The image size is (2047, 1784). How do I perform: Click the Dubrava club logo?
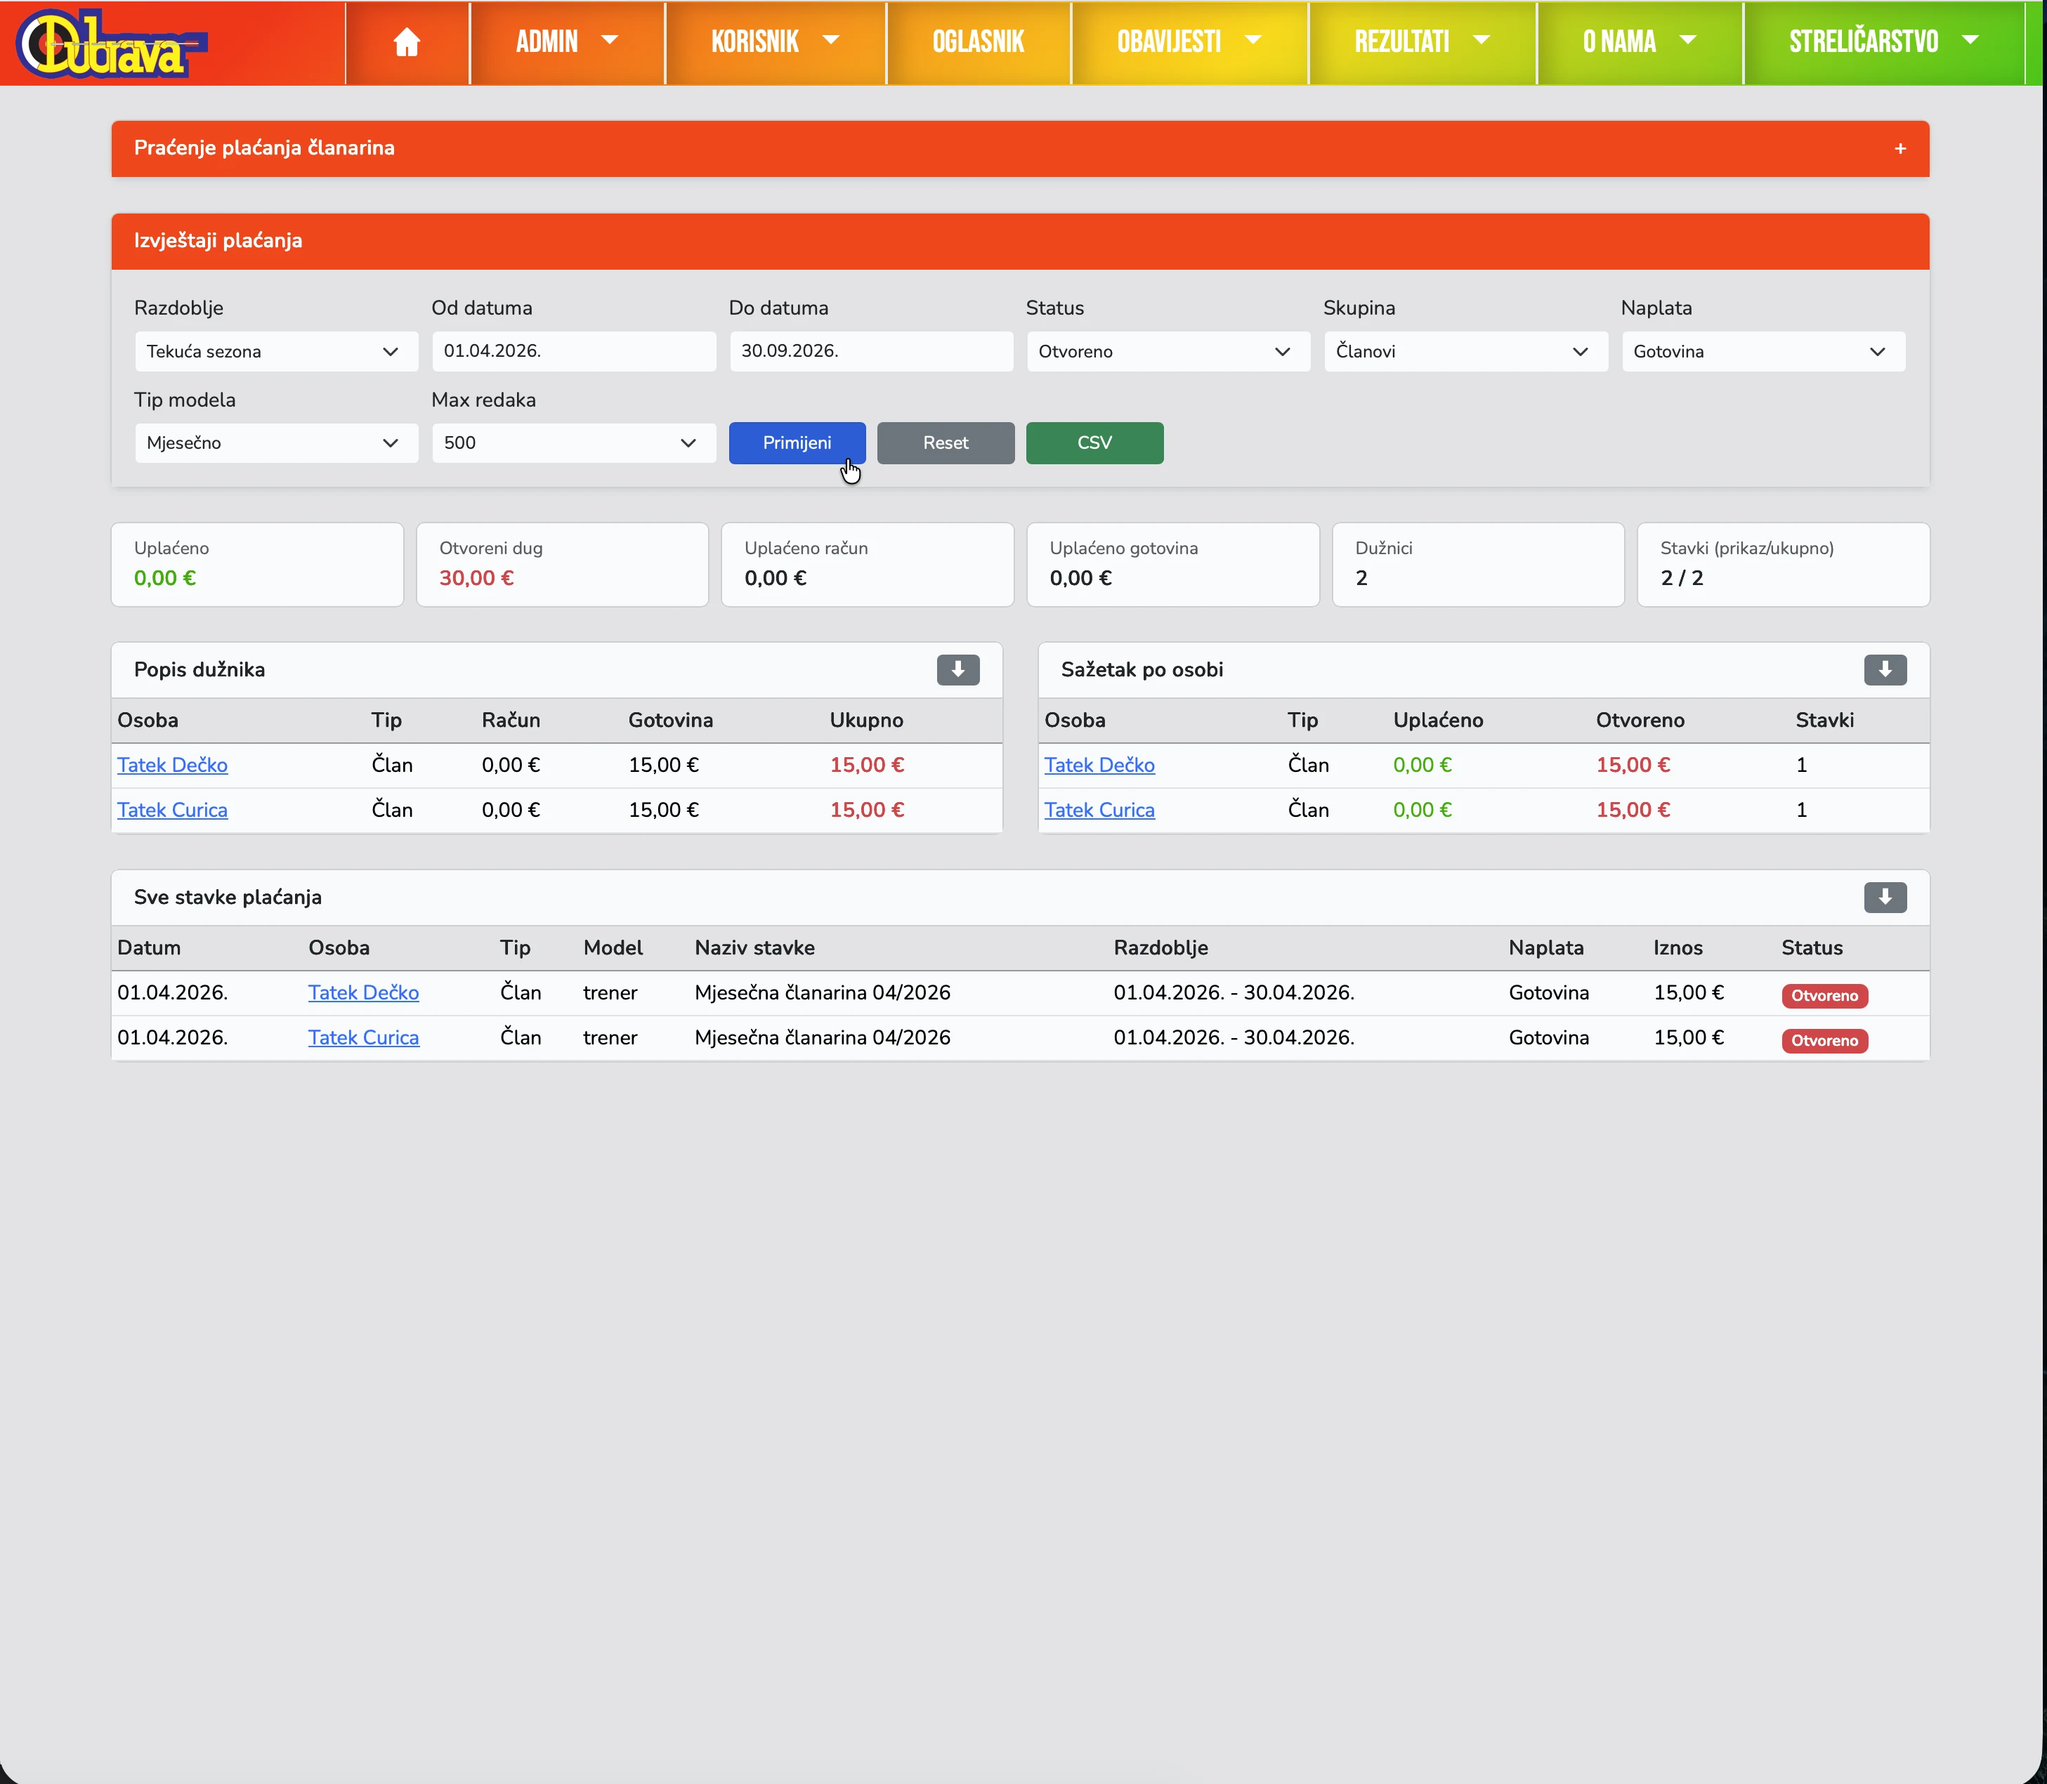coord(110,44)
